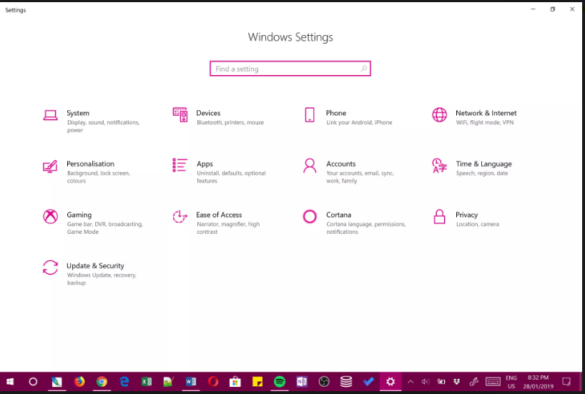Open the Apps list icon
The image size is (585, 394).
(x=180, y=165)
